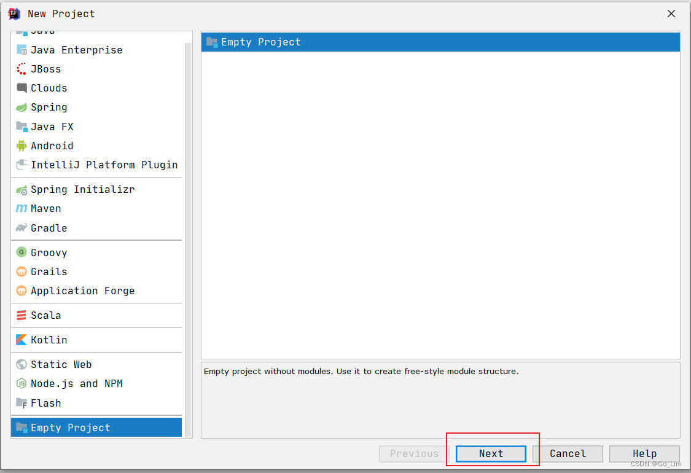Click the Node.js hexagon icon
691x473 pixels.
click(x=21, y=383)
